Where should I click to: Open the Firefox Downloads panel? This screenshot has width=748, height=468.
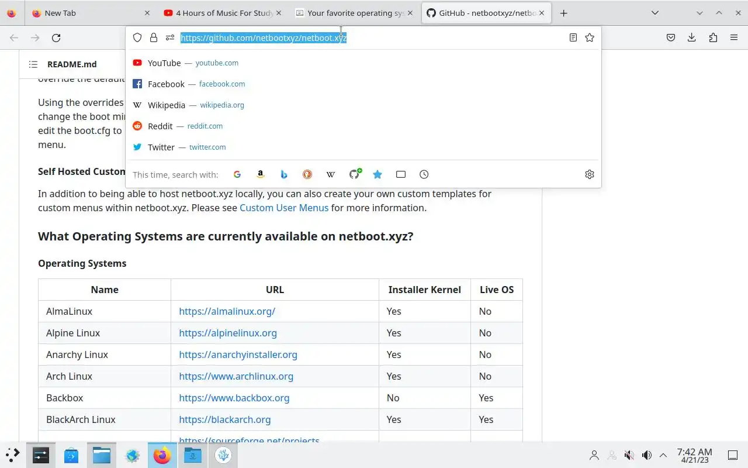[692, 38]
